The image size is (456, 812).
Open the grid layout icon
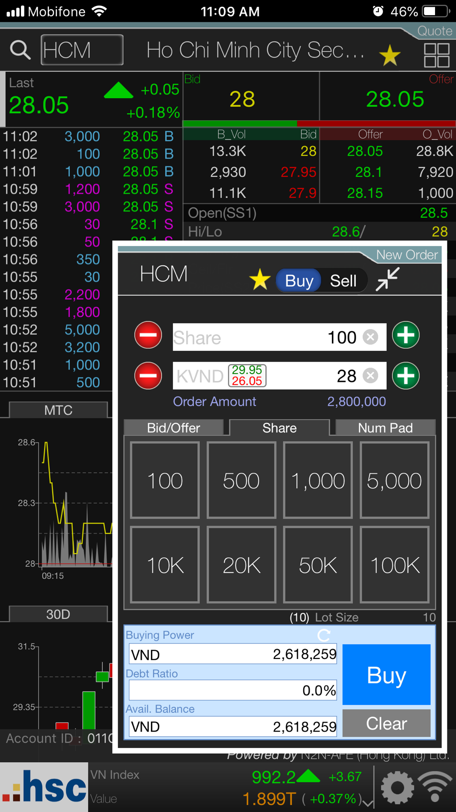point(437,55)
